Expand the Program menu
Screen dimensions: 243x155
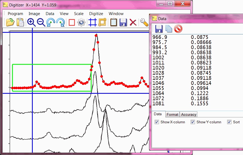pos(15,13)
